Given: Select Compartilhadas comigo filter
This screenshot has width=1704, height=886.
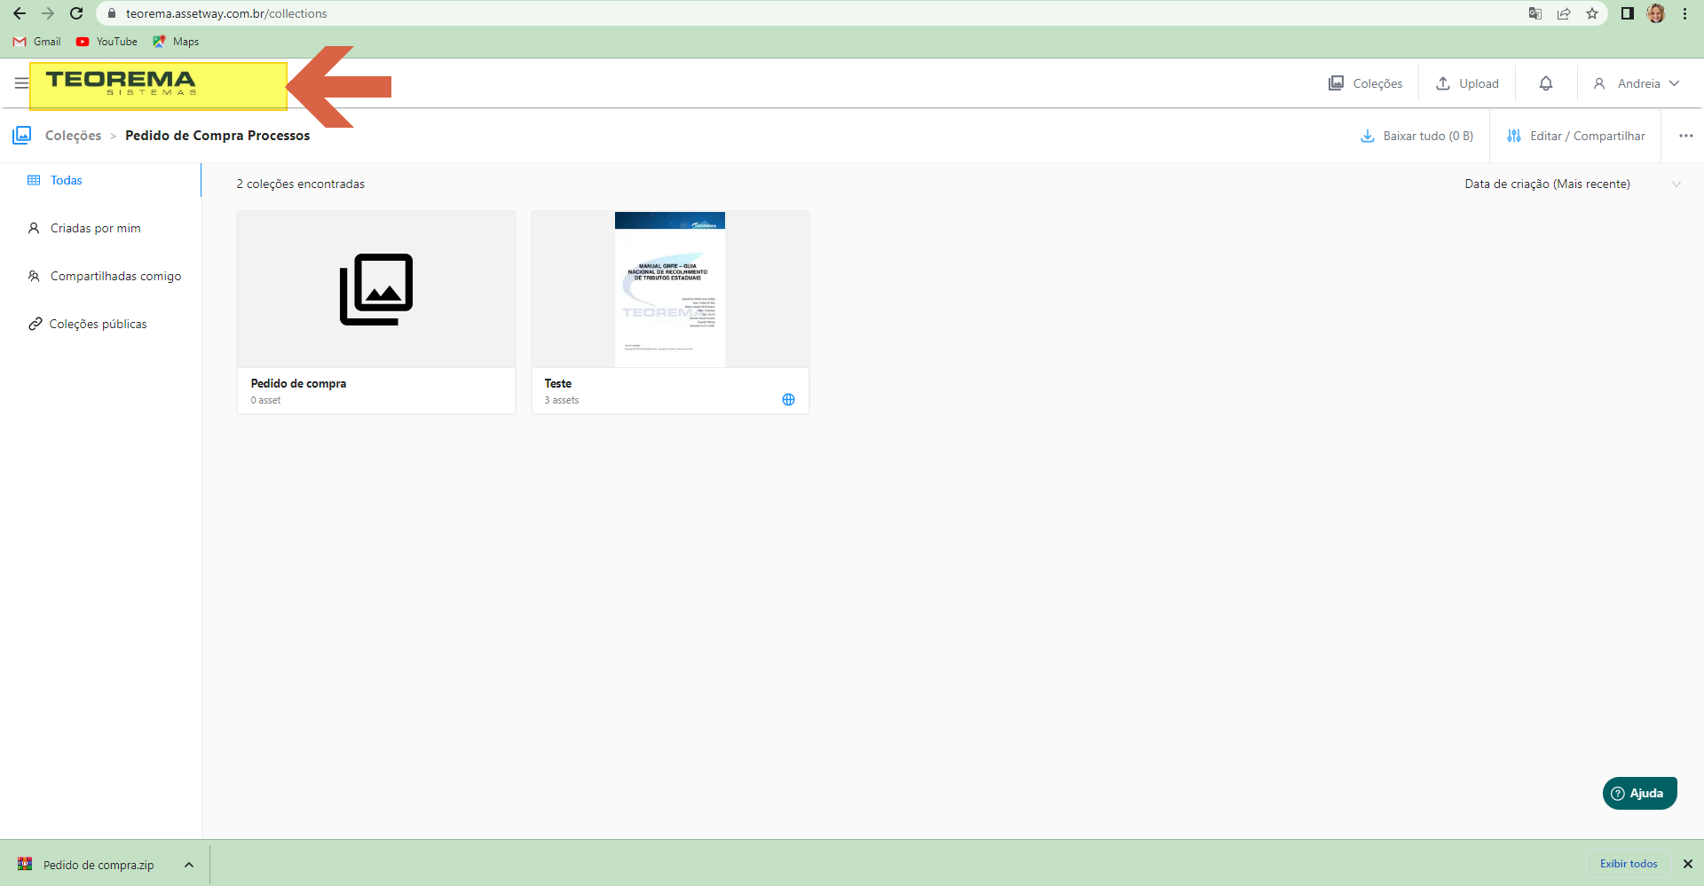Looking at the screenshot, I should tap(105, 276).
